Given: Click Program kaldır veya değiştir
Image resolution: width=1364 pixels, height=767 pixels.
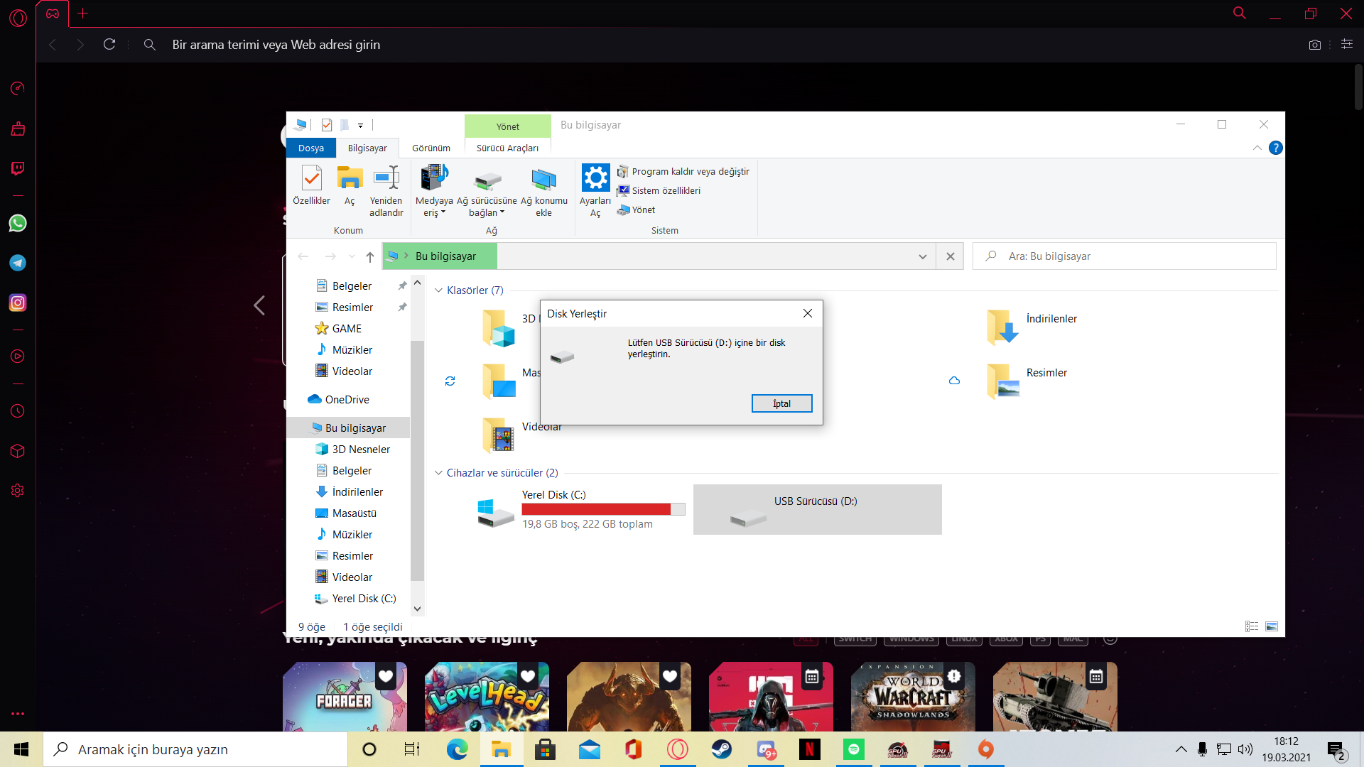Looking at the screenshot, I should coord(690,171).
